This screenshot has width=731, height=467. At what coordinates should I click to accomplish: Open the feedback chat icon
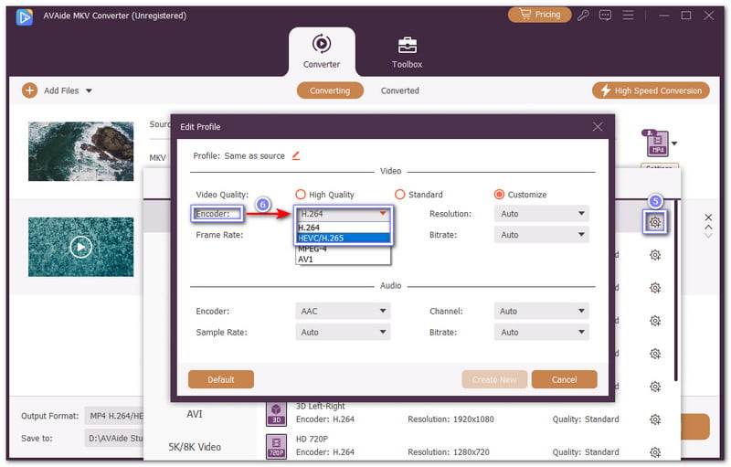pos(605,16)
